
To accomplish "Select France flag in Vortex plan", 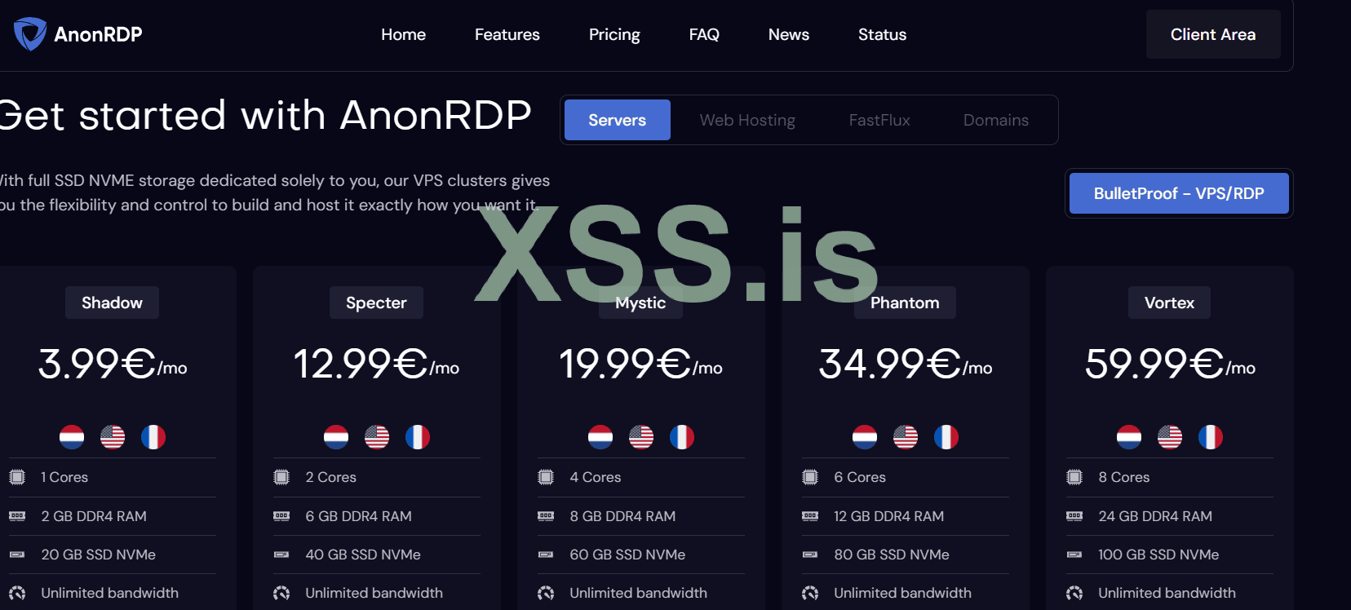I will (x=1211, y=437).
